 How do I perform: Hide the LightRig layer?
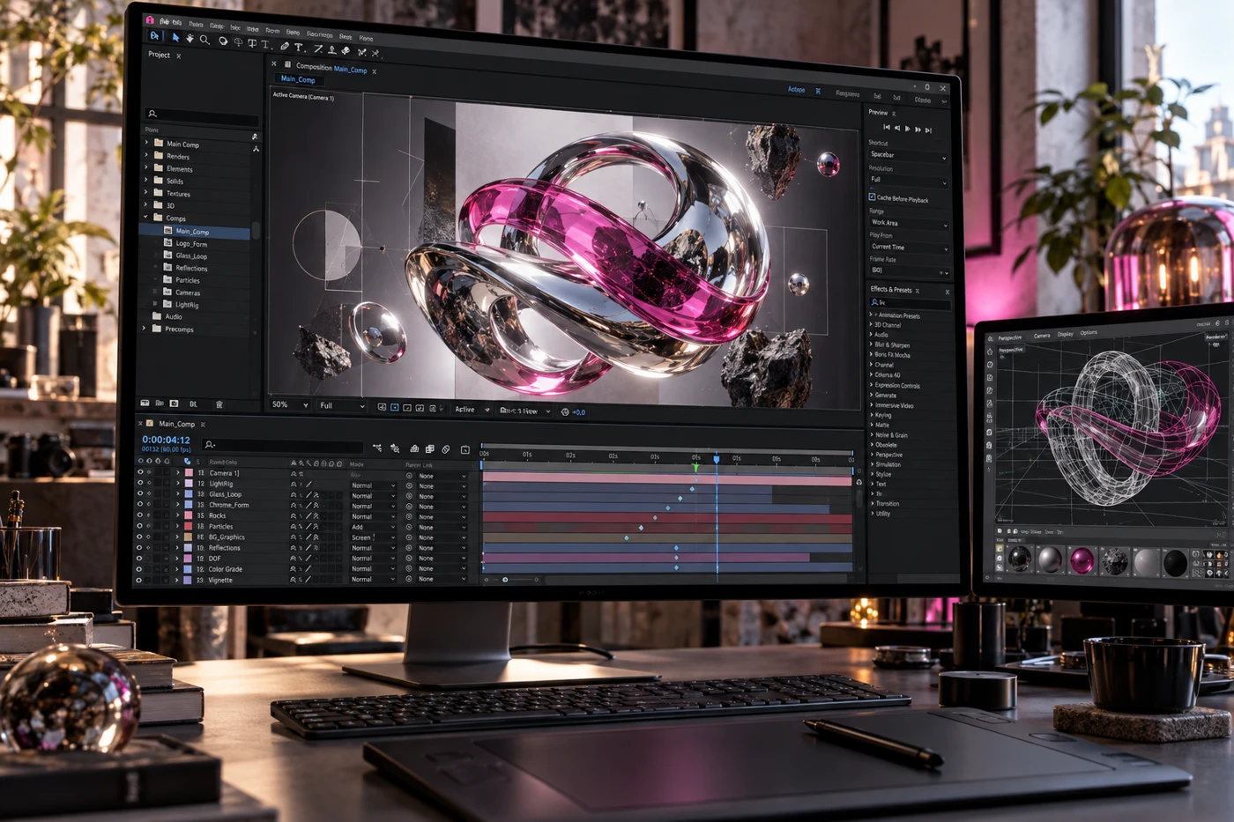tap(139, 483)
